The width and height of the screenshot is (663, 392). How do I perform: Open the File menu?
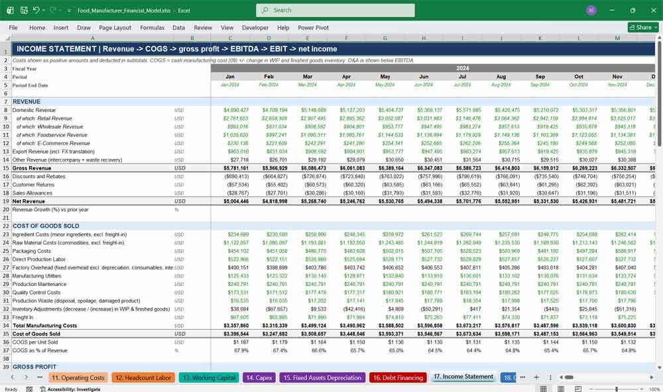pos(13,27)
